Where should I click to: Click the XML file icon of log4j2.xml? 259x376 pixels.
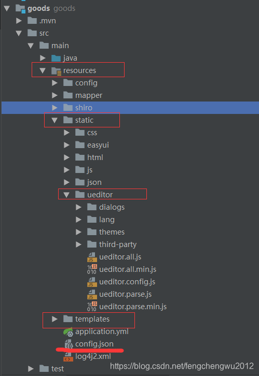coord(68,357)
